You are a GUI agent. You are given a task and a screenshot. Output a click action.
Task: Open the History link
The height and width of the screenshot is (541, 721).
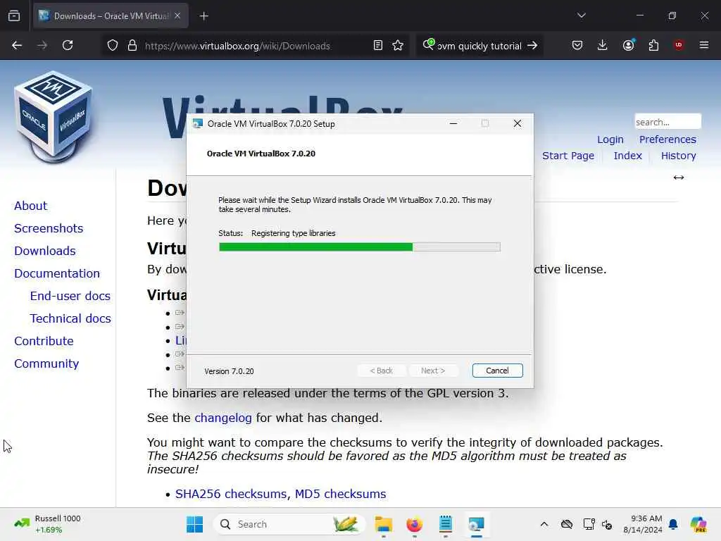click(678, 156)
